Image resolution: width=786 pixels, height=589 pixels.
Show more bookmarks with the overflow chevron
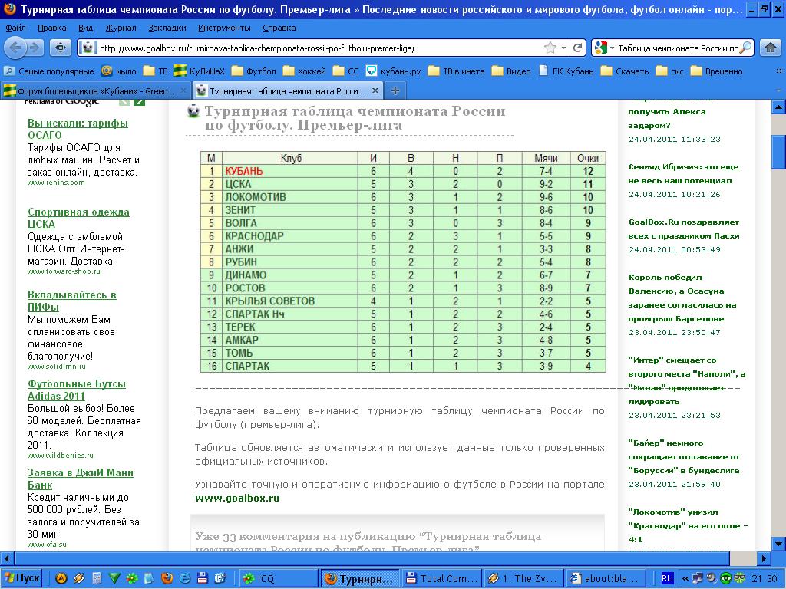click(x=778, y=71)
